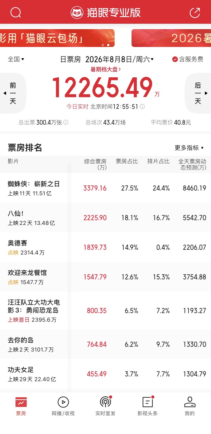
Task: Open 蜘蛛侠：崭新之日 movie row
Action: pos(106,188)
